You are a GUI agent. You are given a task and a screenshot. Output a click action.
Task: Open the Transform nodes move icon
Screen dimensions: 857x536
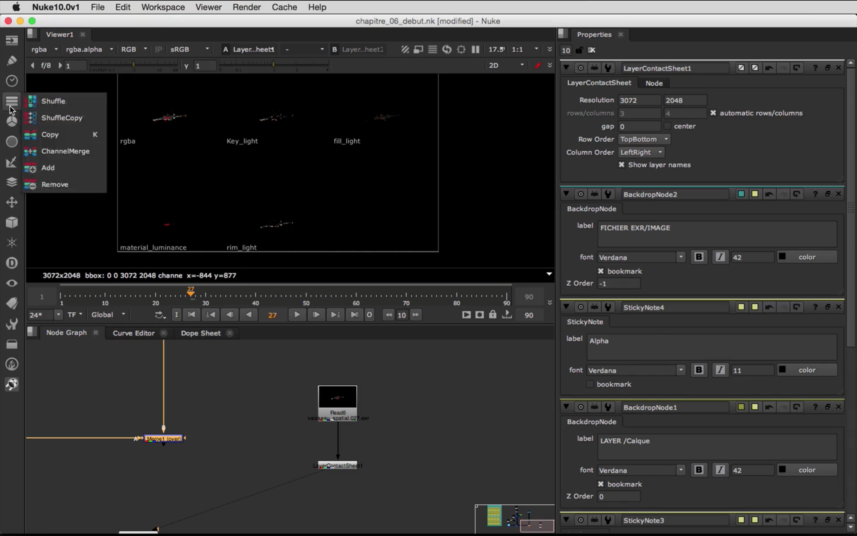tap(12, 202)
